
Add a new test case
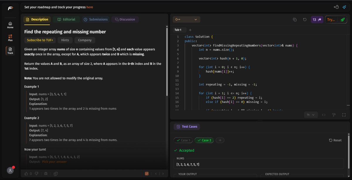220,140
